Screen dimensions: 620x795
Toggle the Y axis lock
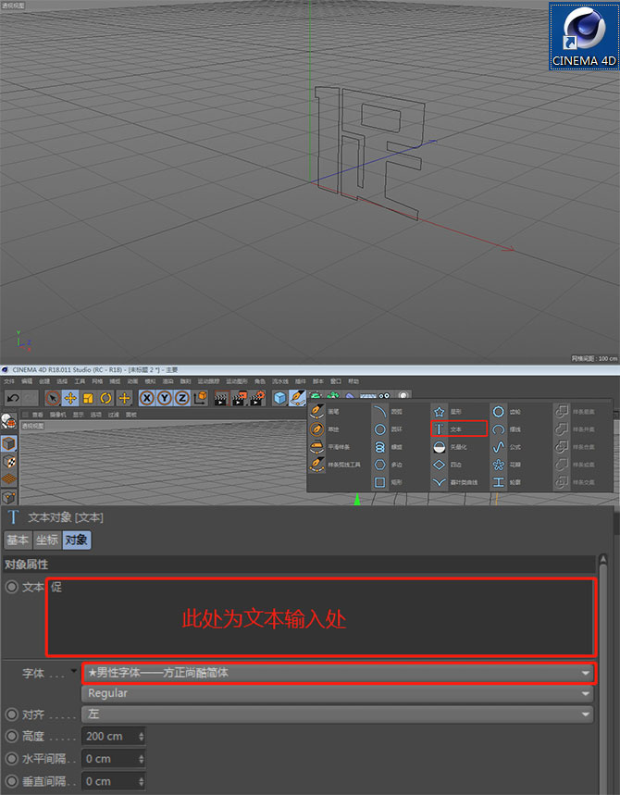coord(165,398)
